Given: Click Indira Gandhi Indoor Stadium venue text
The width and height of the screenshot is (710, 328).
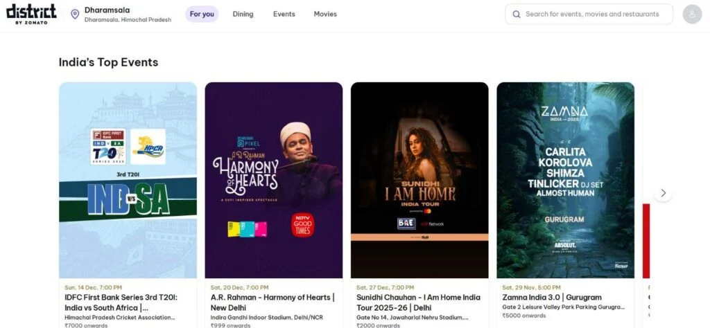Looking at the screenshot, I should [267, 318].
